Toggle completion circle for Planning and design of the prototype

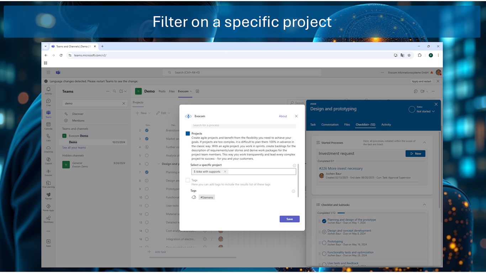(x=324, y=221)
